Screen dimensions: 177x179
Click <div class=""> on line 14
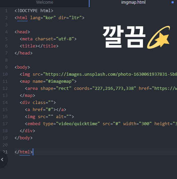click(38, 103)
